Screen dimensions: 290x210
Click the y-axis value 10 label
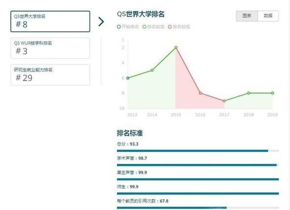click(x=122, y=108)
